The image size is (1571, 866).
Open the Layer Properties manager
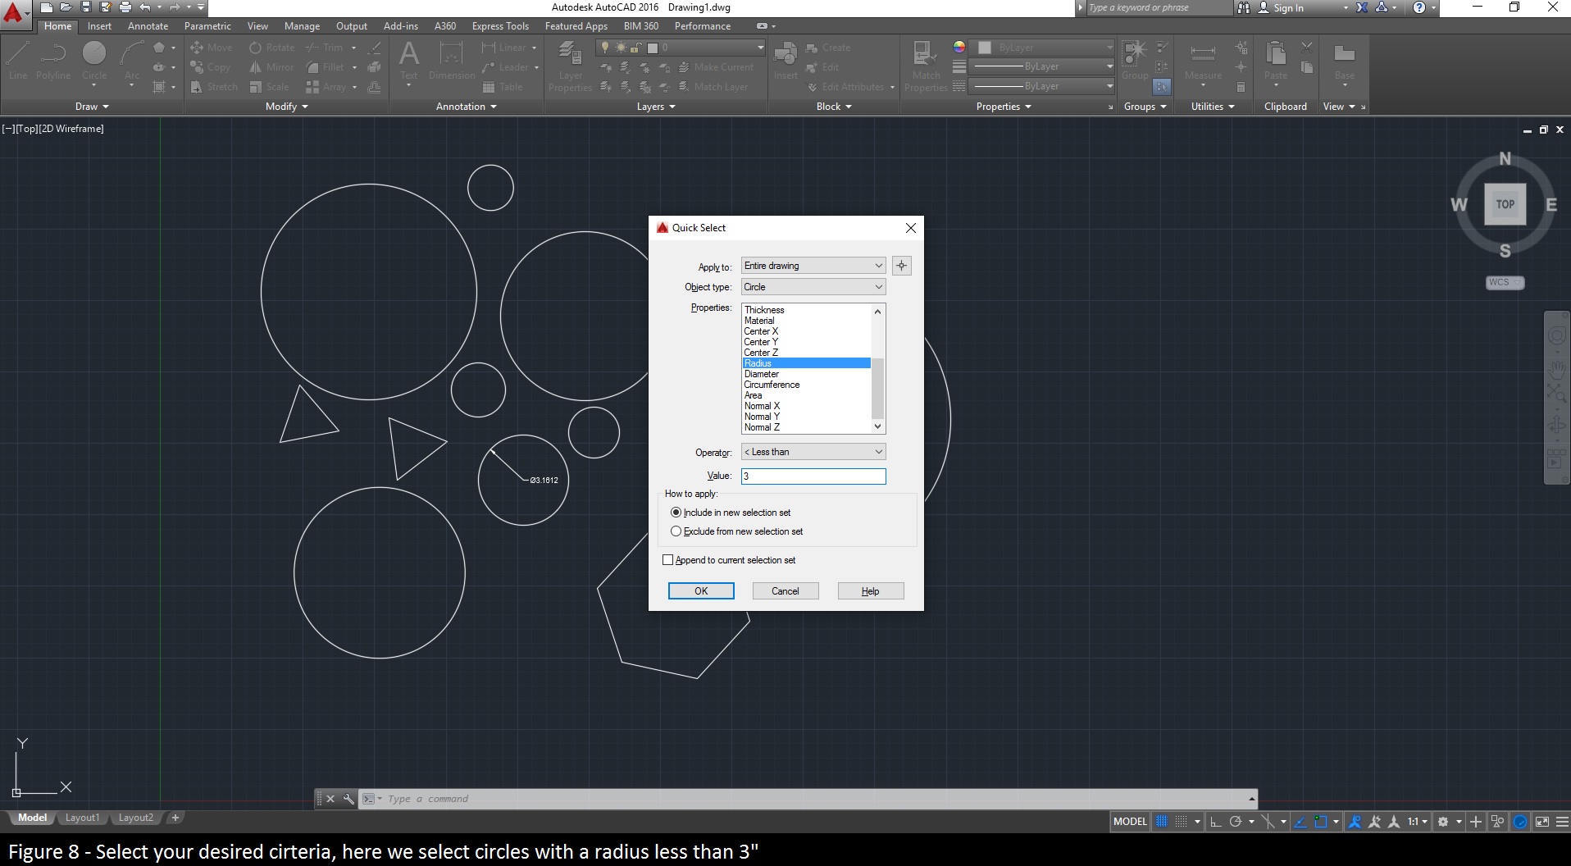[x=569, y=62]
